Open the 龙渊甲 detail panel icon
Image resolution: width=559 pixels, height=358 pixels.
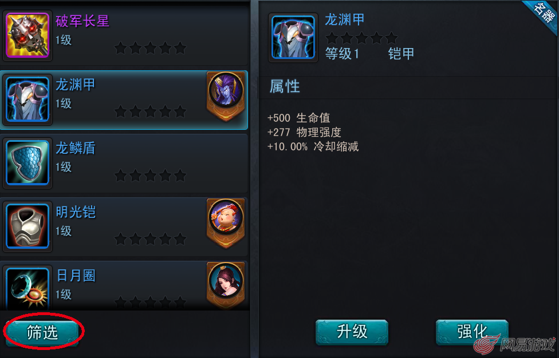point(293,37)
